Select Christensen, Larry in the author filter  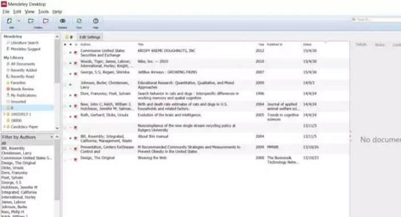17,153
